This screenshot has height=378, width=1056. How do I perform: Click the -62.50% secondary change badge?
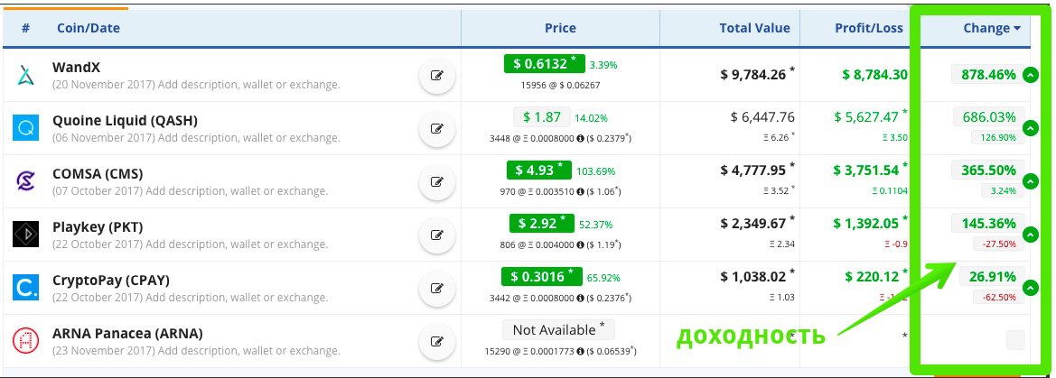tap(998, 297)
